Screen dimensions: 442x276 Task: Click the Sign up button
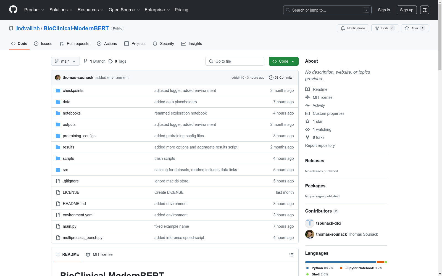click(x=407, y=10)
